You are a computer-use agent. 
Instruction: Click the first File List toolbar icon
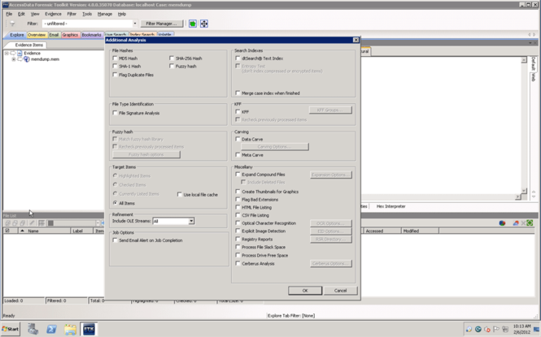(x=7, y=223)
